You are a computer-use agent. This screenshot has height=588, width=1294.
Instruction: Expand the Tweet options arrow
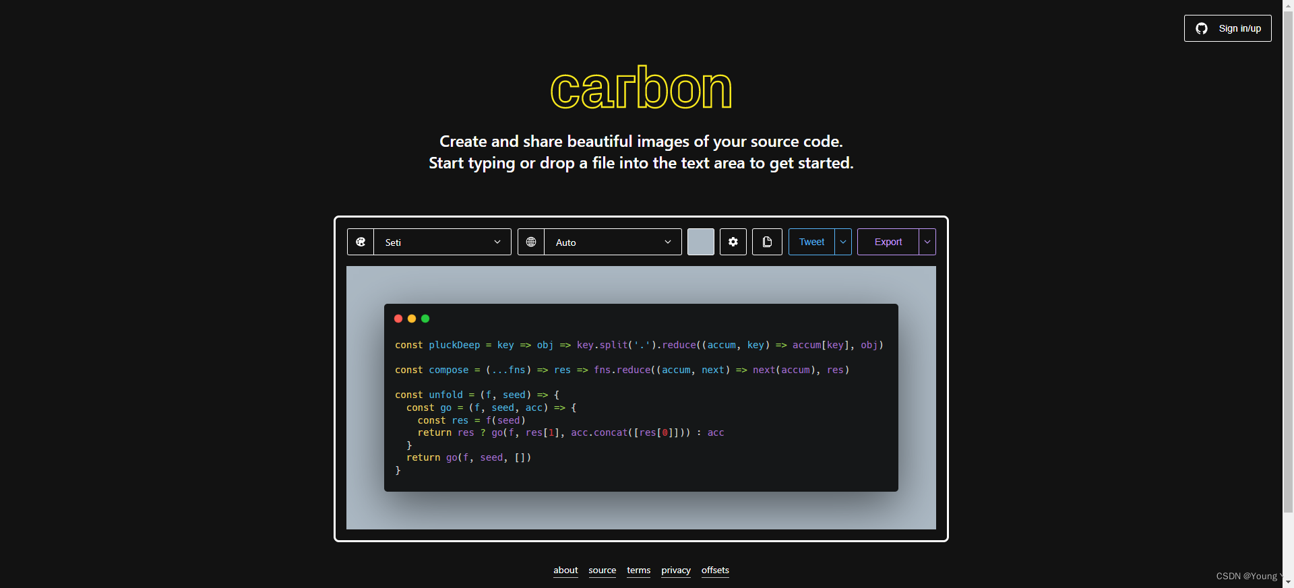coord(843,242)
